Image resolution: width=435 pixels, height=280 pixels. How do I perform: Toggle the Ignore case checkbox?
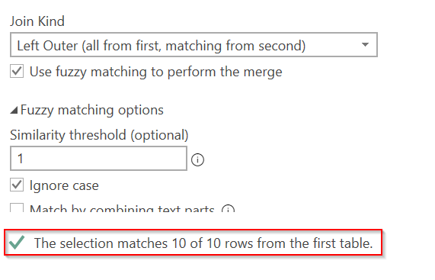point(17,185)
